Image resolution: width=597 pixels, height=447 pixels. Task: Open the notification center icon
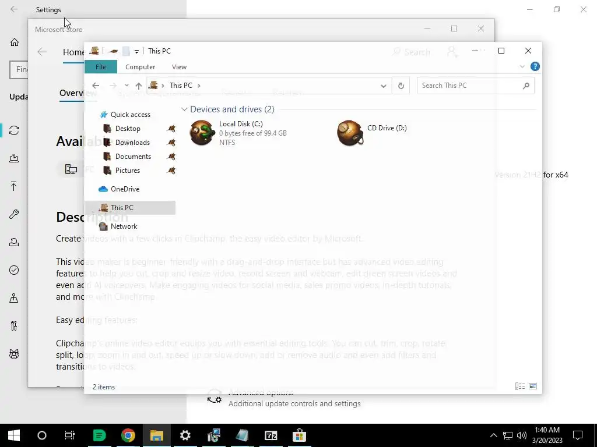(x=578, y=435)
